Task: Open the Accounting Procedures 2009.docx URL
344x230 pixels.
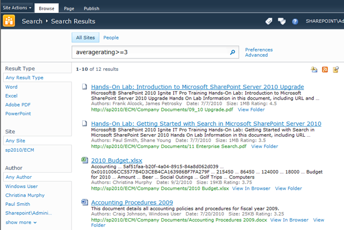Action: point(179,220)
